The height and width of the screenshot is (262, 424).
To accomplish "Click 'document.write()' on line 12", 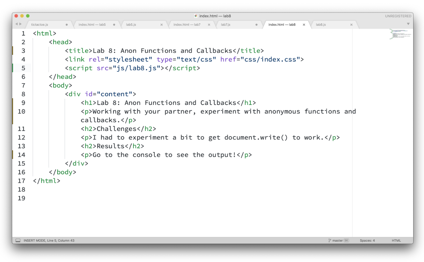I will (x=256, y=137).
